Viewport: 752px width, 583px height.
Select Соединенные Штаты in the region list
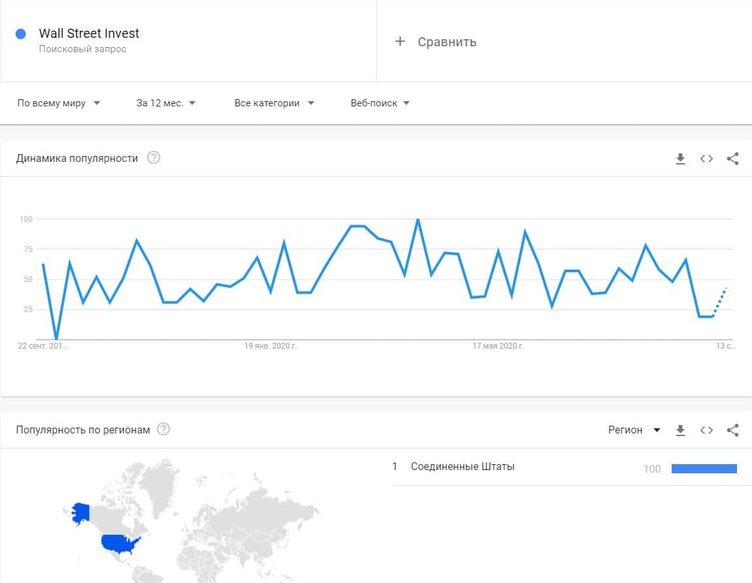point(462,467)
